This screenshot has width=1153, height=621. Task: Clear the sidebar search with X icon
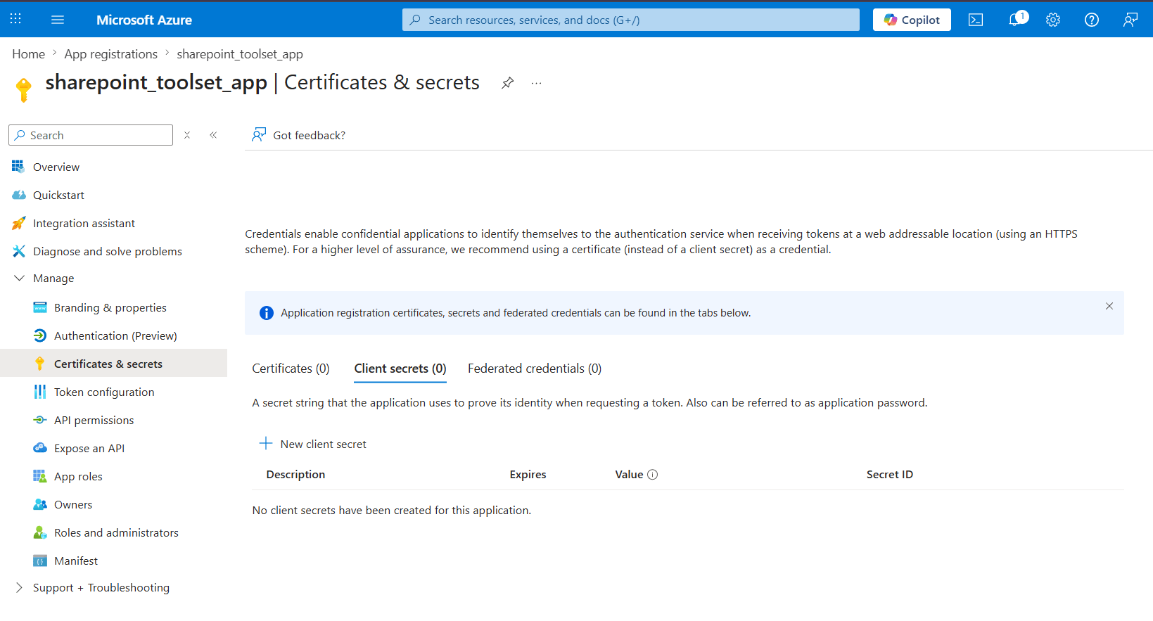187,135
